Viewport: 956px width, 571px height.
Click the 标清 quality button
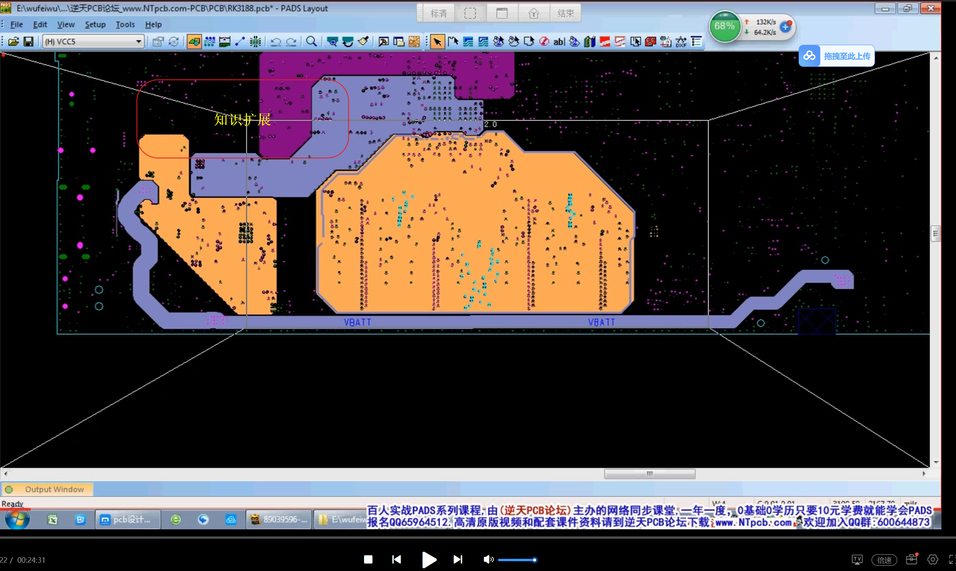pos(439,13)
